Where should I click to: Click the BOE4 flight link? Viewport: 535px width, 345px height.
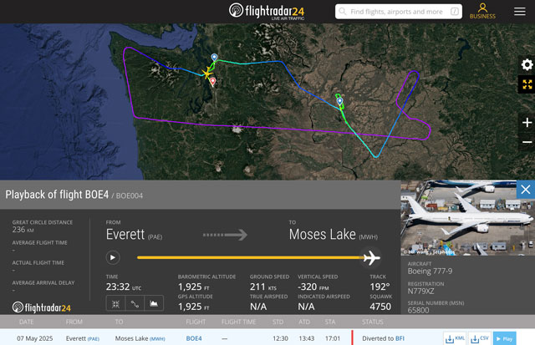[194, 338]
